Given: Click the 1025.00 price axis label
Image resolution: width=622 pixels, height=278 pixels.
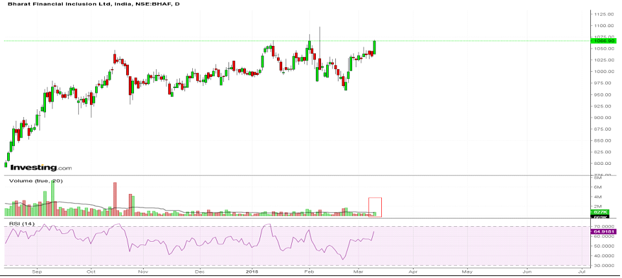Looking at the screenshot, I should point(603,60).
